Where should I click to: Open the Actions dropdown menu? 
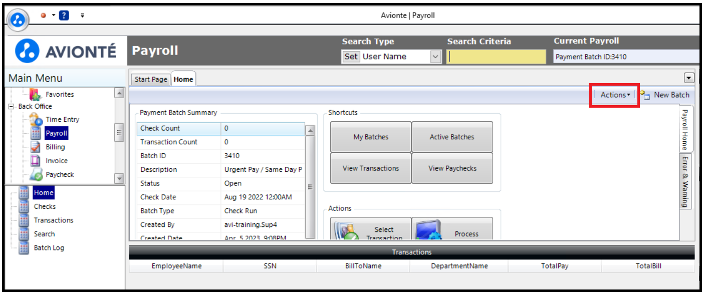pos(615,95)
